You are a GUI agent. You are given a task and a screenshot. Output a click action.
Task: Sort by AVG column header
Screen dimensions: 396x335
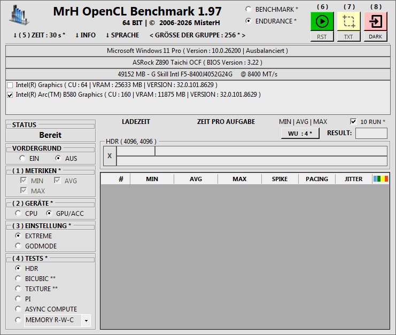(196, 179)
